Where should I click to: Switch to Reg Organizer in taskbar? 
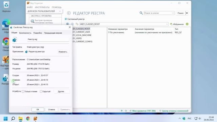(35, 119)
